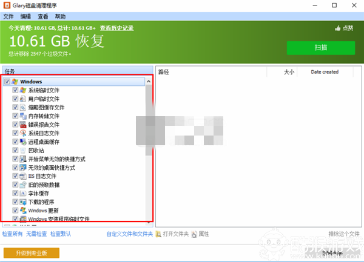Viewport: 364px width, 262px height.
Task: Toggle the 用户临时文件 checkbox
Action: pos(15,99)
